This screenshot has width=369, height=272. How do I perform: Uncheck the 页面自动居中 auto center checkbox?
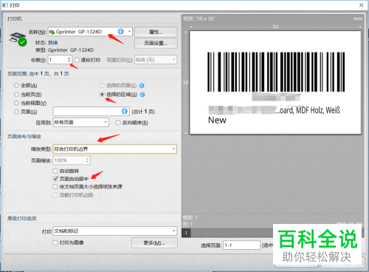coord(55,179)
